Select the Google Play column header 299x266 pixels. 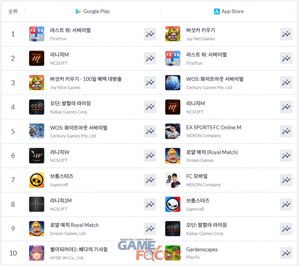93,11
